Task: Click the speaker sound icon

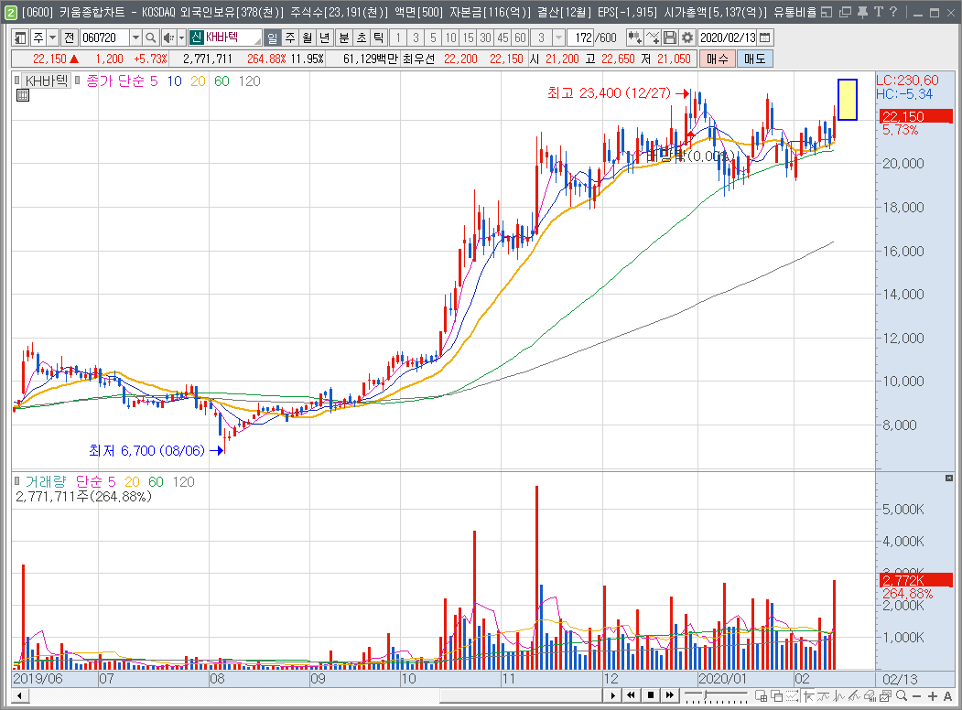Action: [x=168, y=38]
